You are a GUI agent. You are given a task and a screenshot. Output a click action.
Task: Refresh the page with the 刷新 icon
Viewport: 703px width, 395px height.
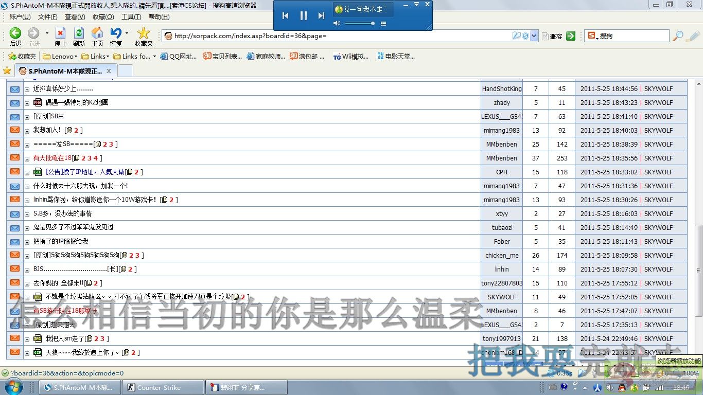tap(79, 34)
